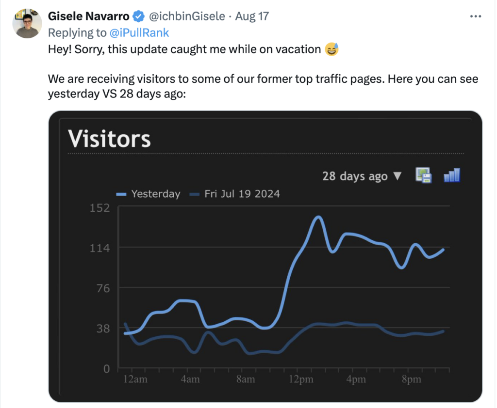Open the tweet's more options ellipsis

pyautogui.click(x=476, y=16)
